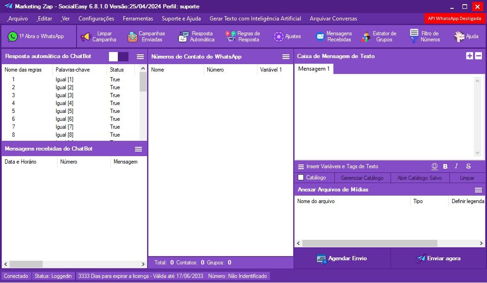The image size is (487, 283).
Task: Open Extrator de Grupos icon
Action: (366, 37)
